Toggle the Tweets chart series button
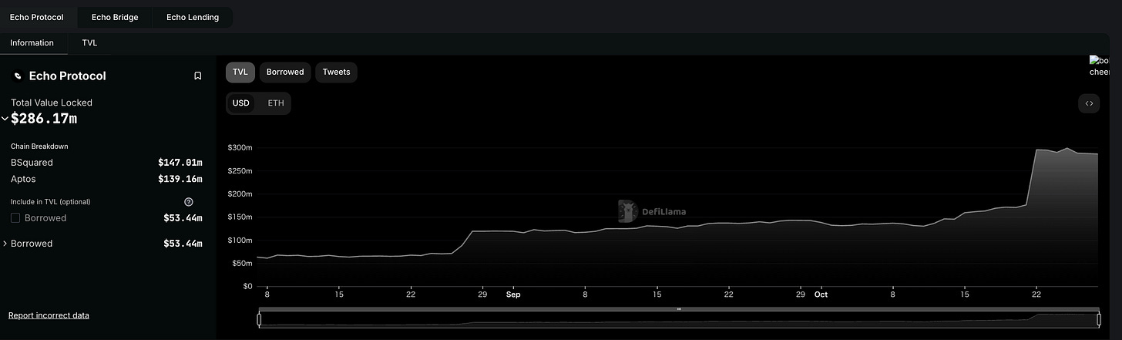The image size is (1122, 340). [336, 72]
